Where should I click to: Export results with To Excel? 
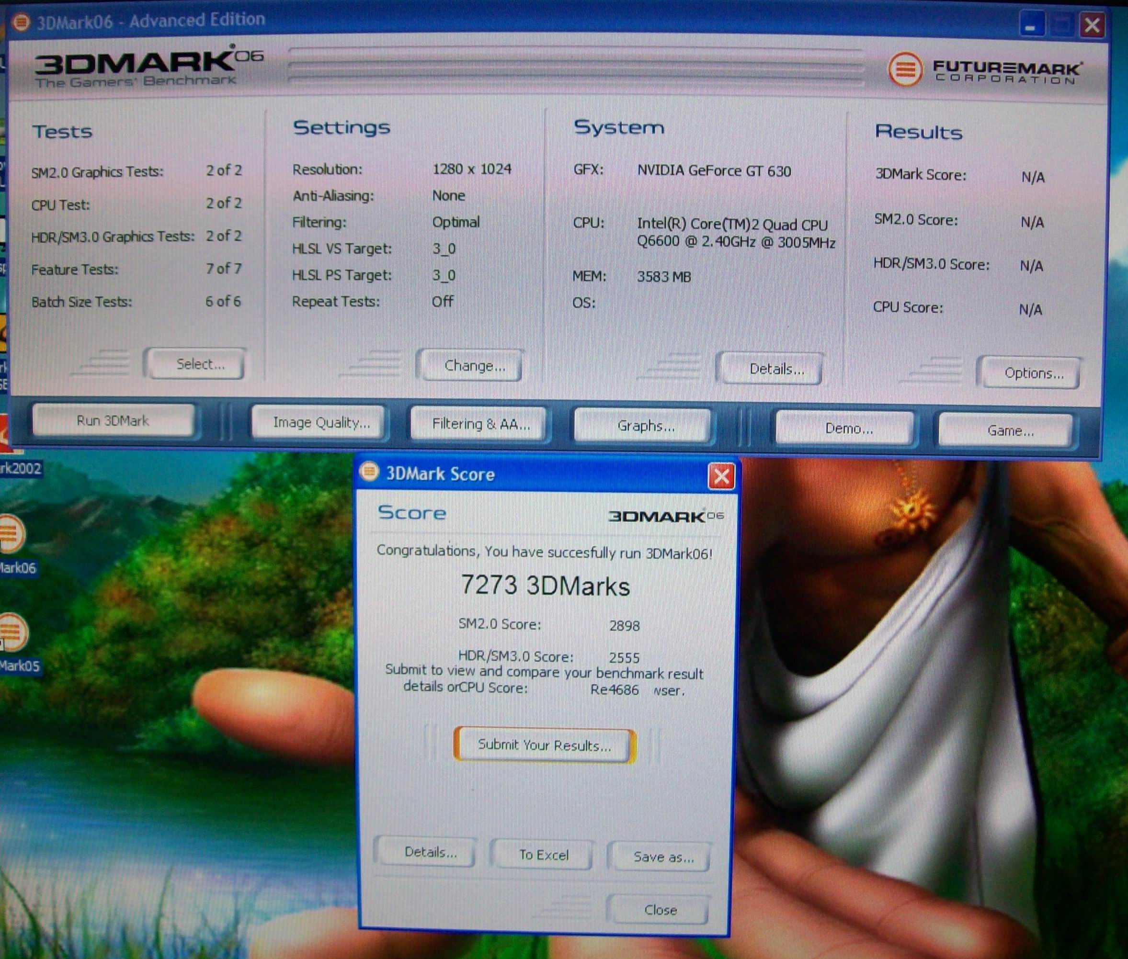[542, 855]
